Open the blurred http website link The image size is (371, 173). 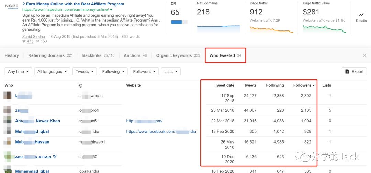coord(144,121)
